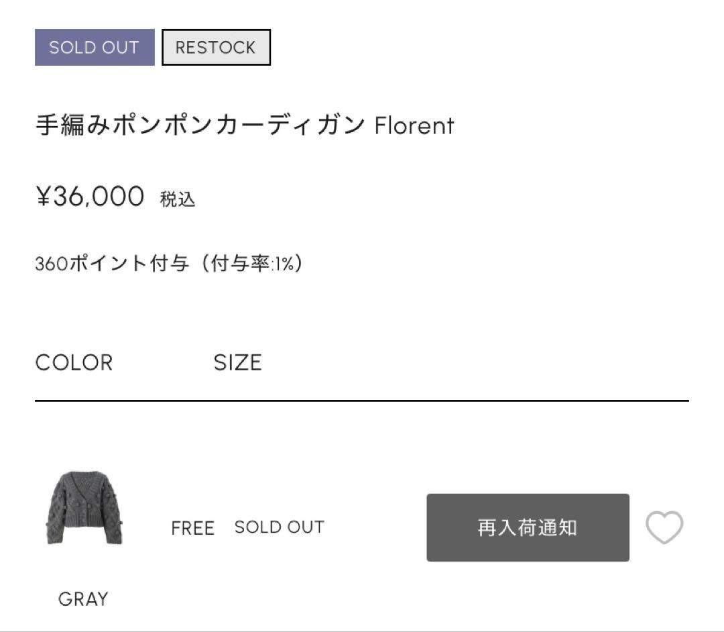Click the gray bottom border line
The image size is (724, 632).
click(x=362, y=631)
